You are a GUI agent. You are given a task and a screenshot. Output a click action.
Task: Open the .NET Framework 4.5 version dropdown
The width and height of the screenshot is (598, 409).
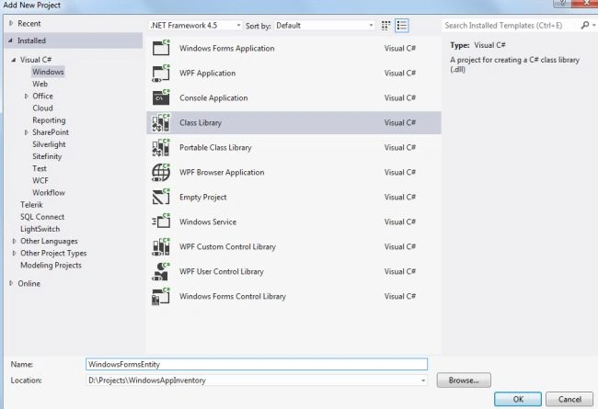pyautogui.click(x=195, y=26)
